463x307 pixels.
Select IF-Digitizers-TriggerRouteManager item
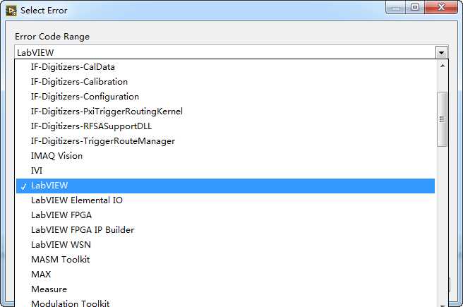point(225,141)
